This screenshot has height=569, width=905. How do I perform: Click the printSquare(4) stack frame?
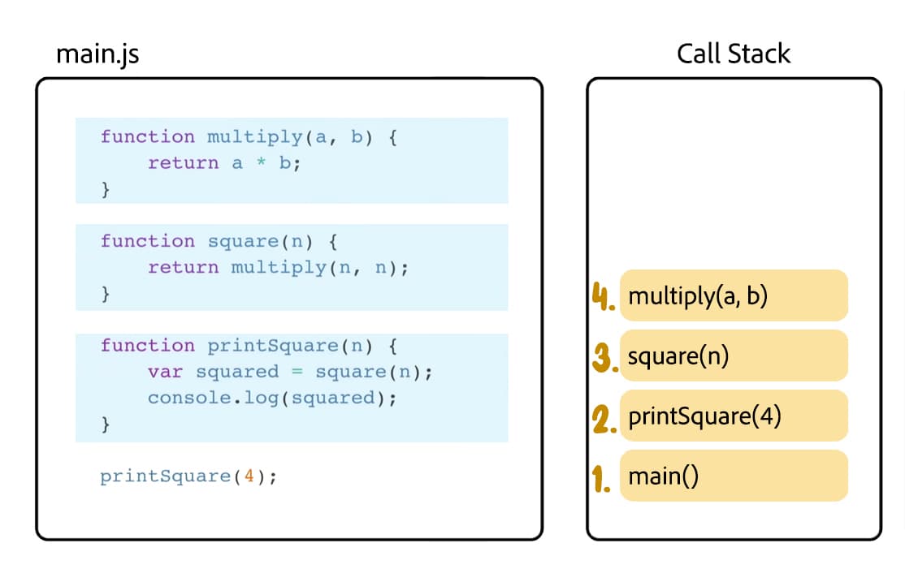point(734,416)
